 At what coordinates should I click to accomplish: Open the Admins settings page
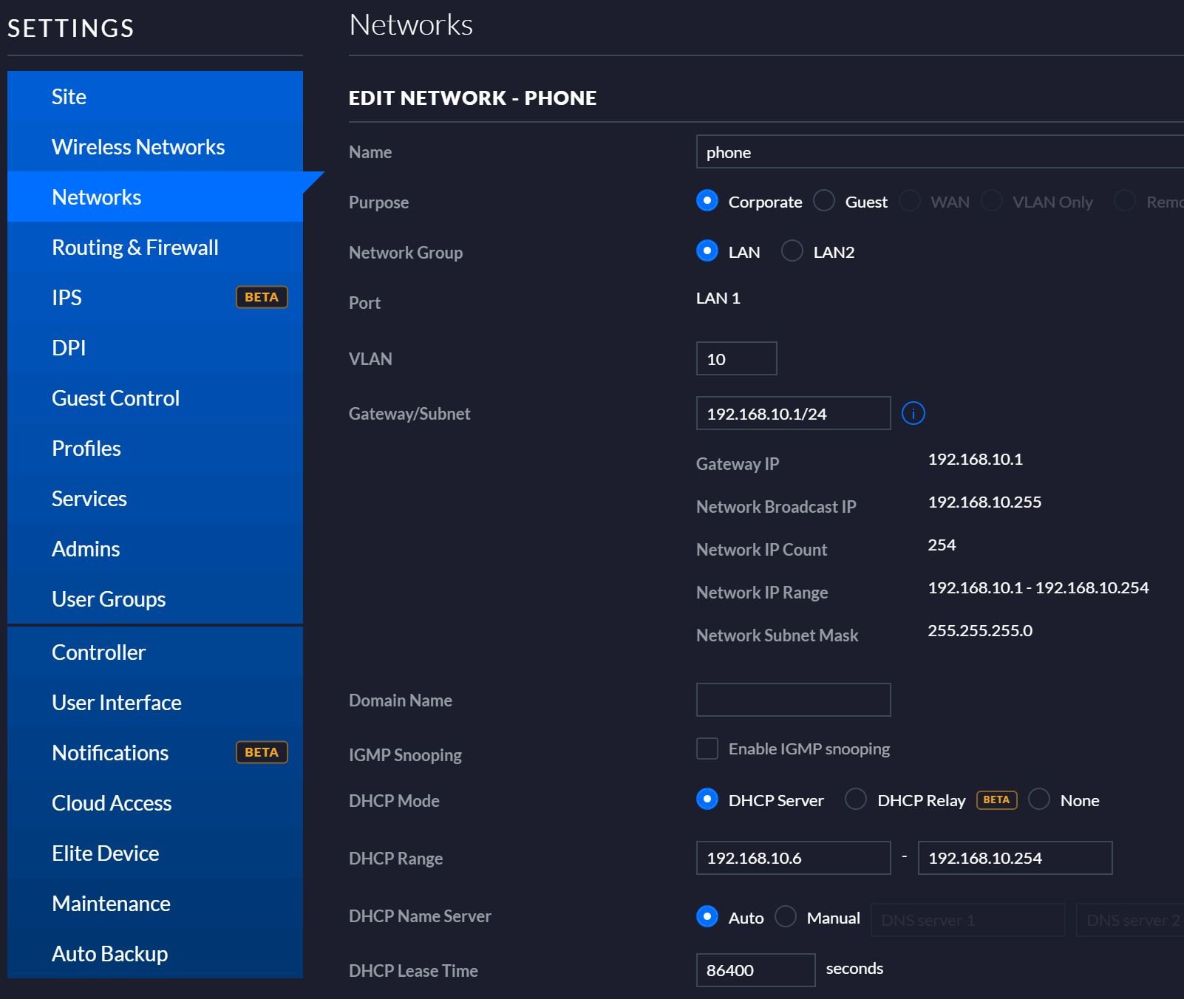pos(155,548)
